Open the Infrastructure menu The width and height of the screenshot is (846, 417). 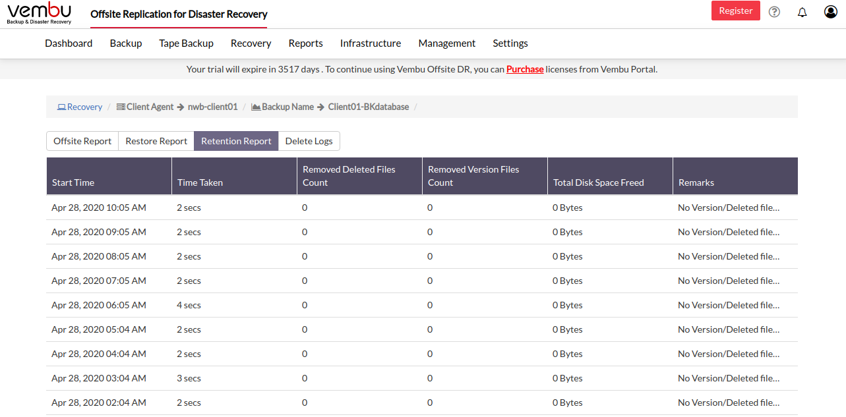click(371, 43)
